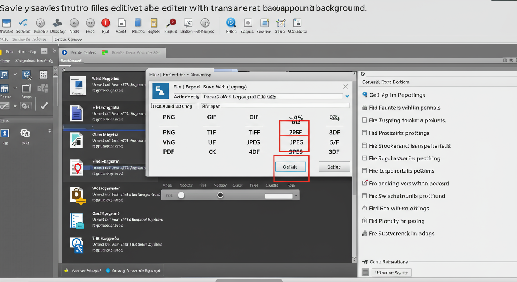Click the blue magnifier icon in top toolbar
The width and height of the screenshot is (517, 282).
pyautogui.click(x=231, y=23)
